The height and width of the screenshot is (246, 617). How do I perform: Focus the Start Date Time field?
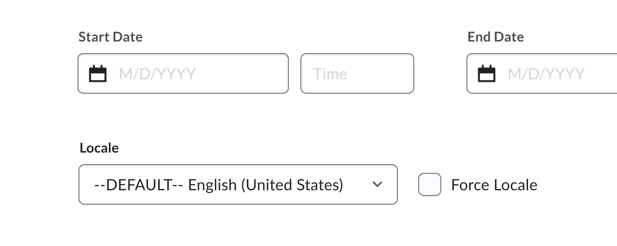point(357,73)
